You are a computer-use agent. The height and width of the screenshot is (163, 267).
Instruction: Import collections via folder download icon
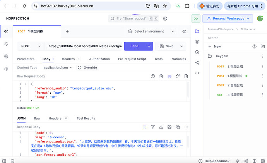(263, 46)
